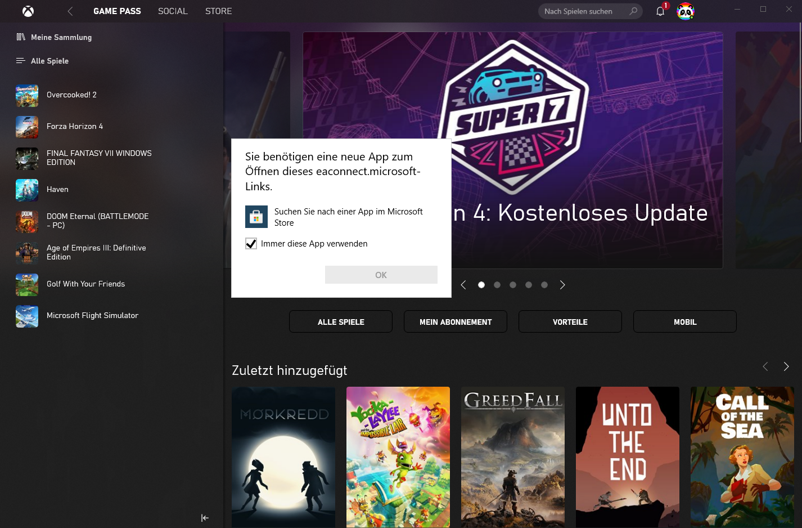Select 'Age of Empires III: Definitive Edition' text

click(96, 252)
